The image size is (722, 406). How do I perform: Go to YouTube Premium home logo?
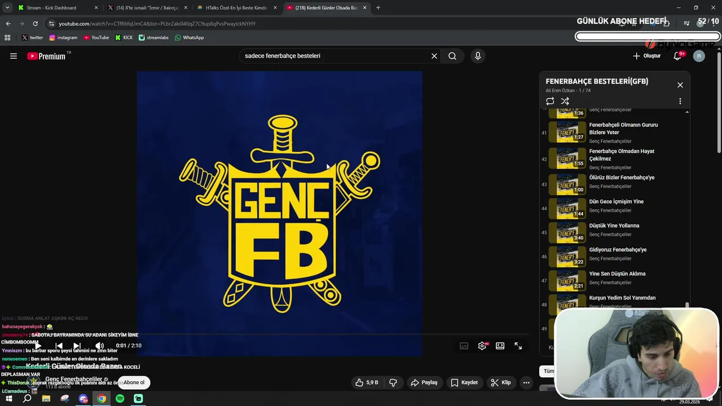(x=46, y=56)
